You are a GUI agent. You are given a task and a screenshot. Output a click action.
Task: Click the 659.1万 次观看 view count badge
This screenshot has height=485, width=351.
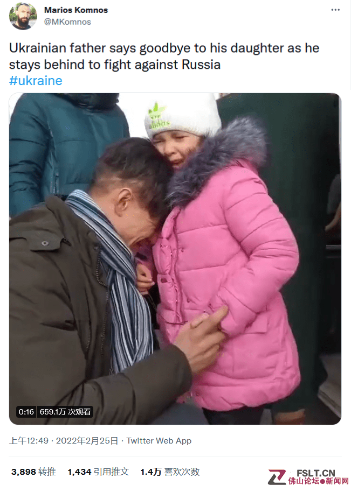[65, 412]
